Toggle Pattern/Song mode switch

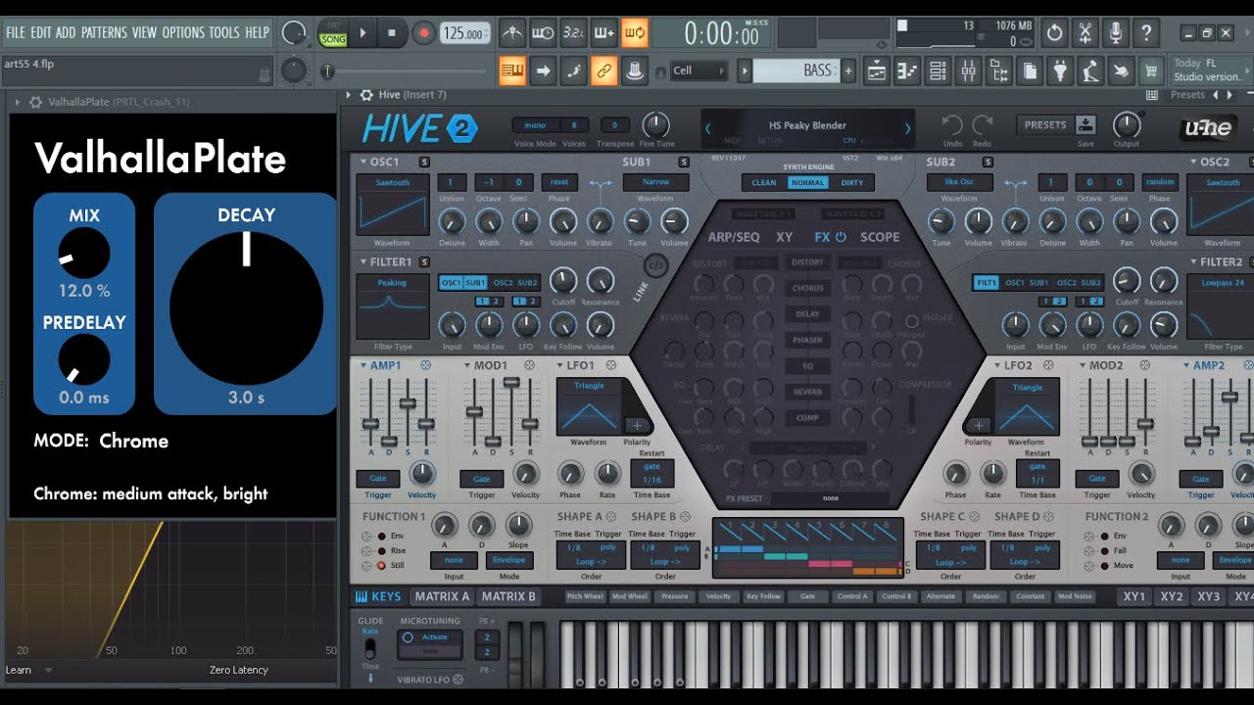click(x=332, y=33)
